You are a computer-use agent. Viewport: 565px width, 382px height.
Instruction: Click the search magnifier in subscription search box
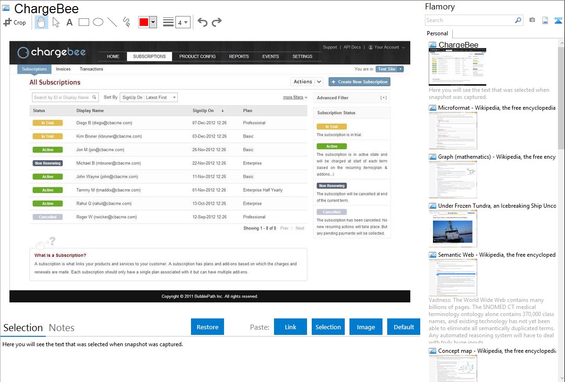click(x=94, y=97)
